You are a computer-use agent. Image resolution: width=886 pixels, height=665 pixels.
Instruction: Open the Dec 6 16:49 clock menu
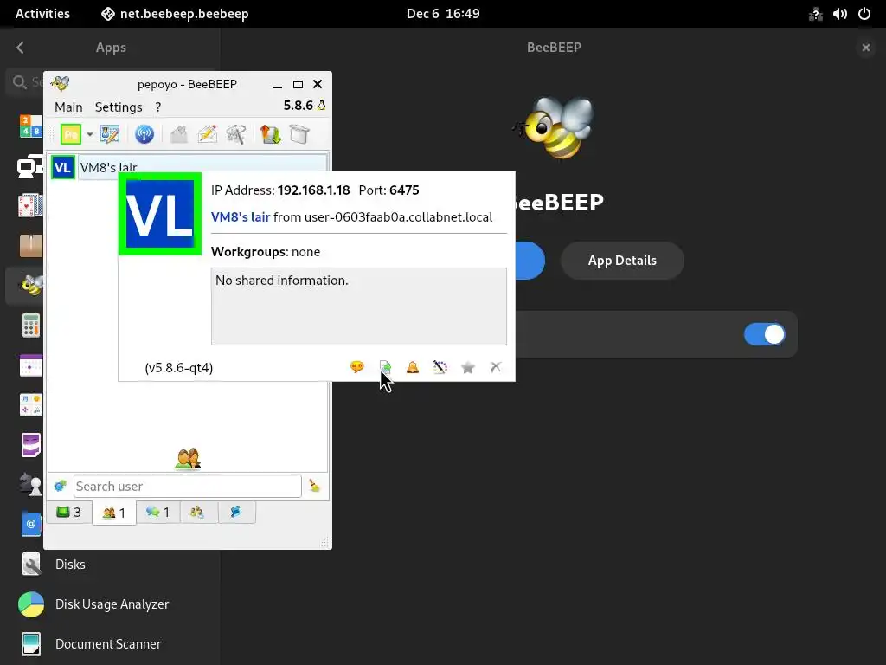pos(443,14)
